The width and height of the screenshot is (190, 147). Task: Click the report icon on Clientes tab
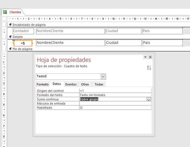(5, 12)
